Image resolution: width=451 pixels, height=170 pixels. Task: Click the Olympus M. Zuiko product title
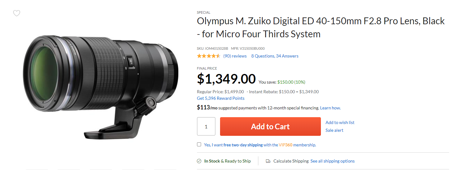tap(321, 27)
